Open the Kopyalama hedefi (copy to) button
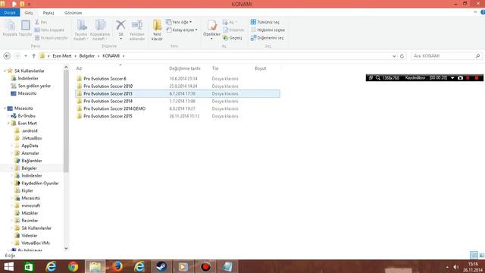 pos(100,30)
